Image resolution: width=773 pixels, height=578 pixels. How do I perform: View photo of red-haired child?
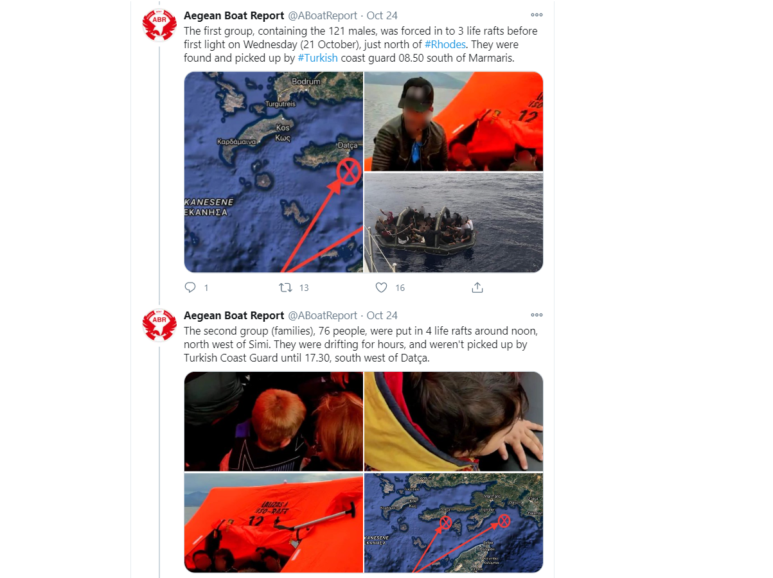pyautogui.click(x=274, y=421)
